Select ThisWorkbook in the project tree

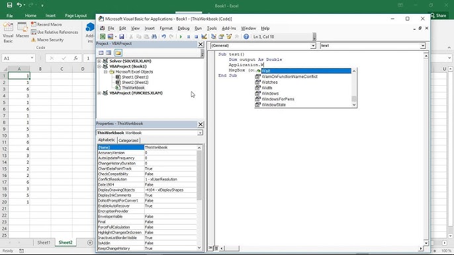pos(133,88)
